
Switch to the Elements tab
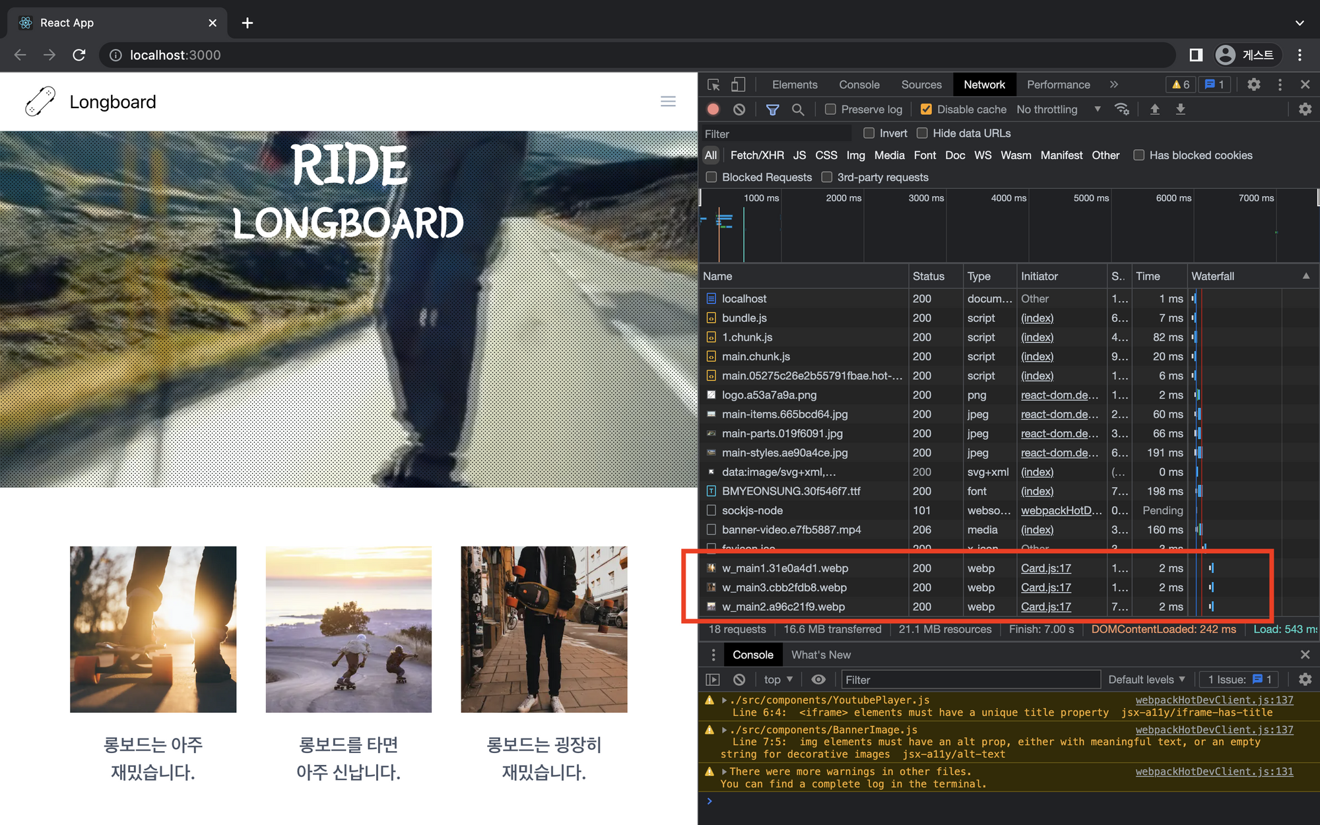pyautogui.click(x=795, y=84)
